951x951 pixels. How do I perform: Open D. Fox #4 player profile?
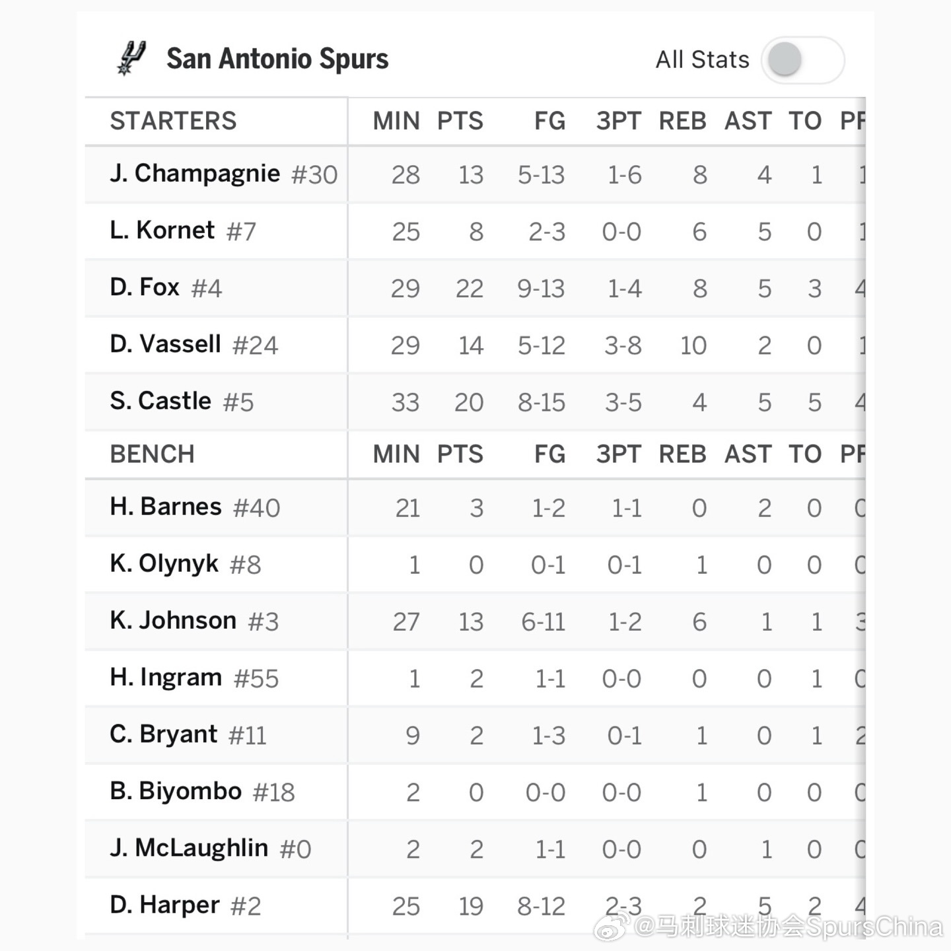[x=166, y=287]
